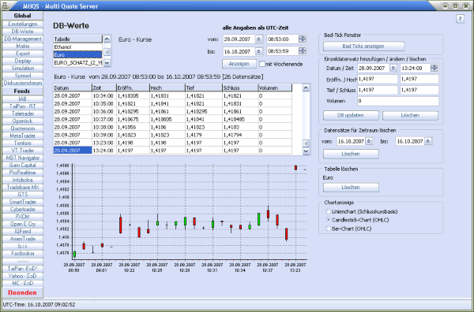Open DB-Werte in the sidebar
The image size is (474, 312).
coord(23,32)
